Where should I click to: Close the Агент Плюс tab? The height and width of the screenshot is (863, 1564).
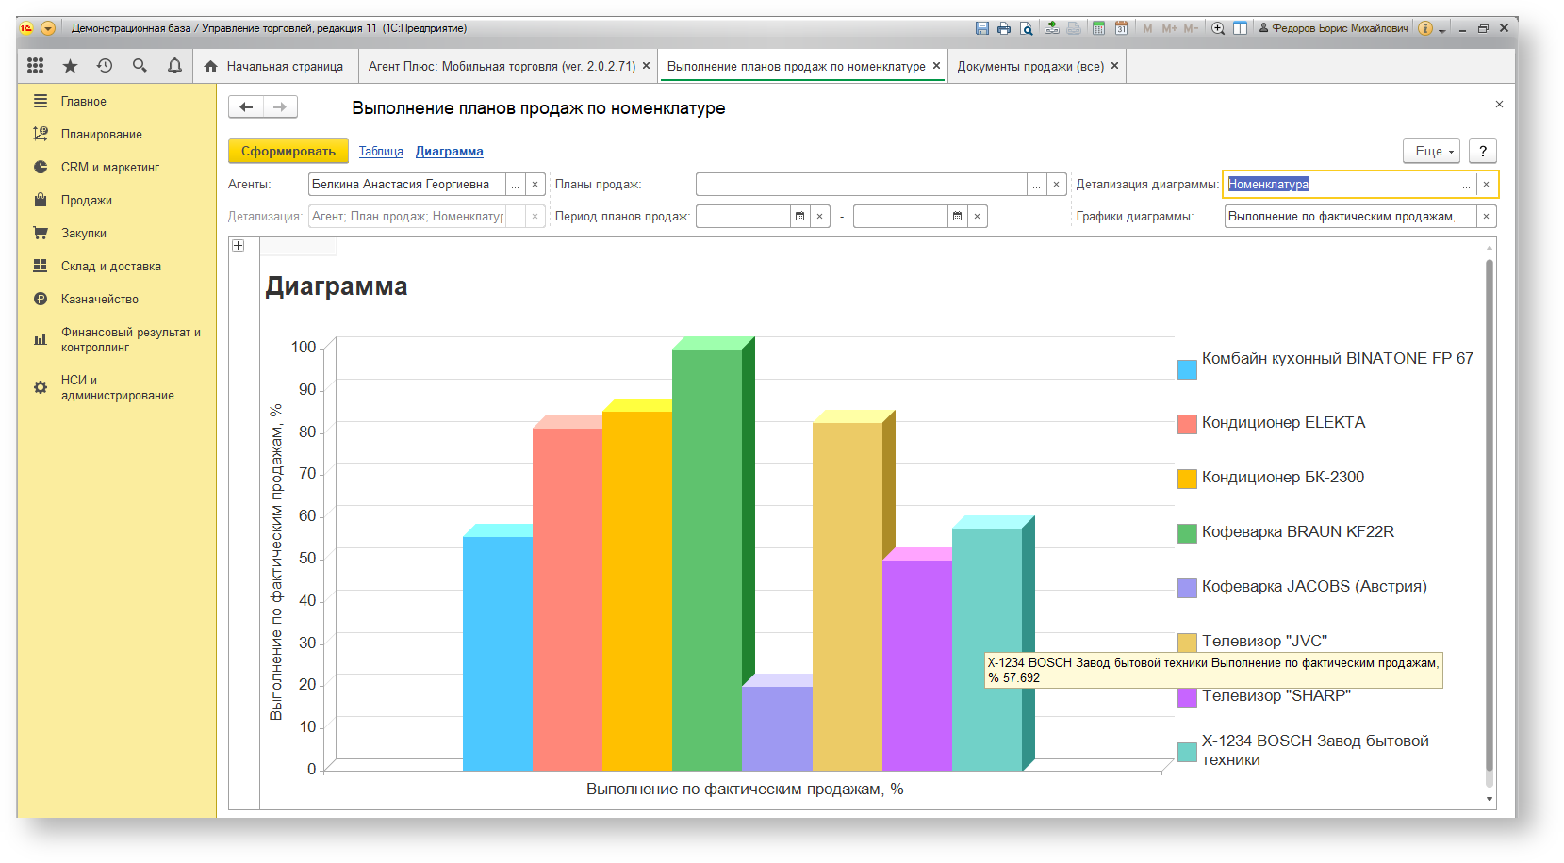coord(646,66)
